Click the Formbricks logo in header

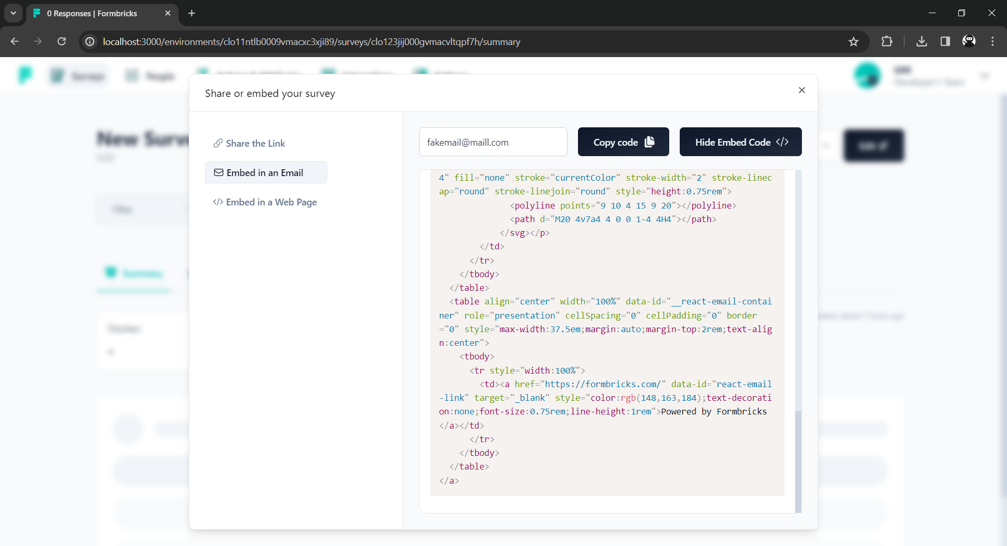(25, 75)
